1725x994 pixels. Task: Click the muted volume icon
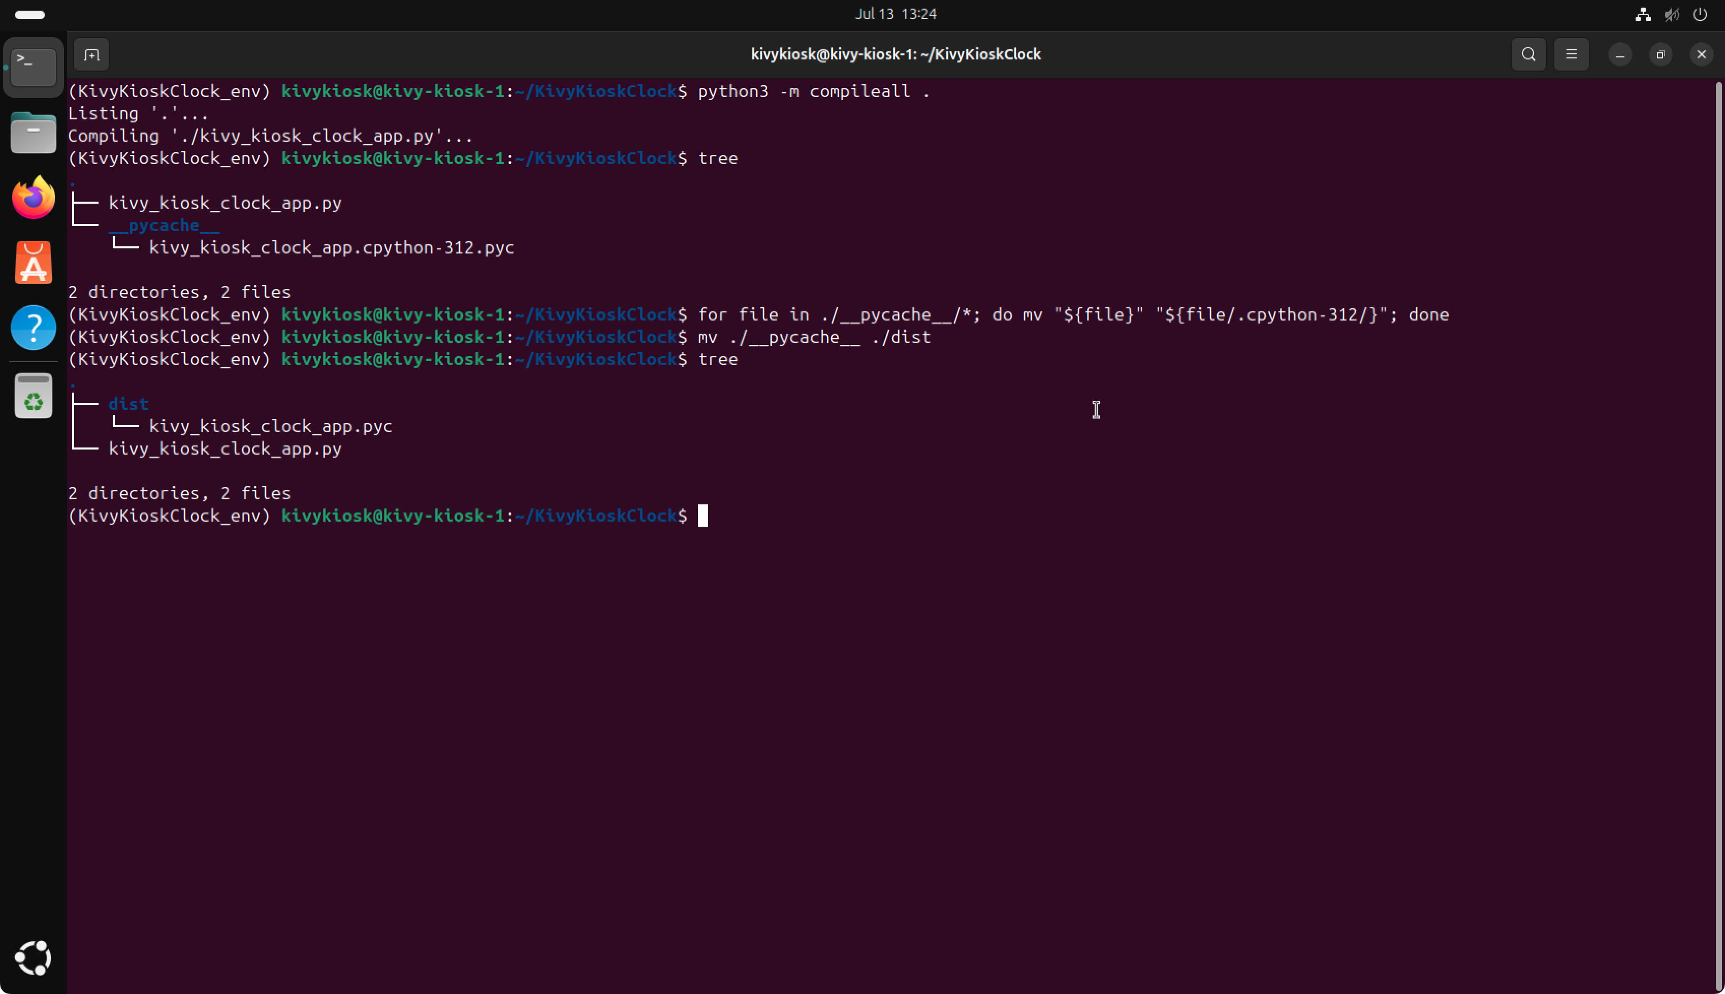click(1672, 14)
